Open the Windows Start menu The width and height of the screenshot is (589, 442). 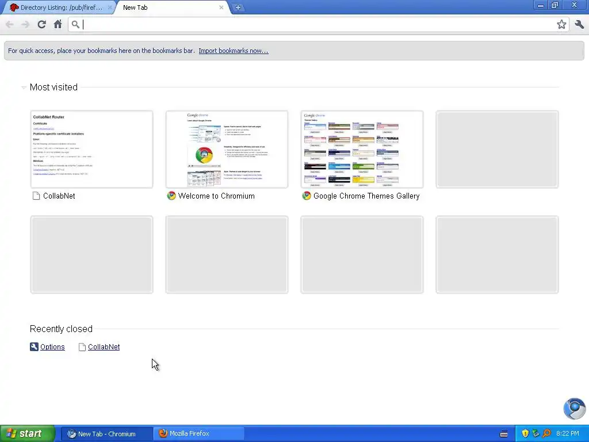[x=28, y=434]
